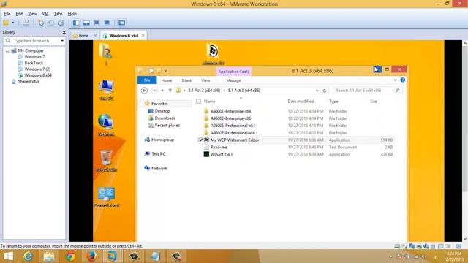This screenshot has width=468, height=263.
Task: Click the Explorer forward arrow
Action: point(154,91)
